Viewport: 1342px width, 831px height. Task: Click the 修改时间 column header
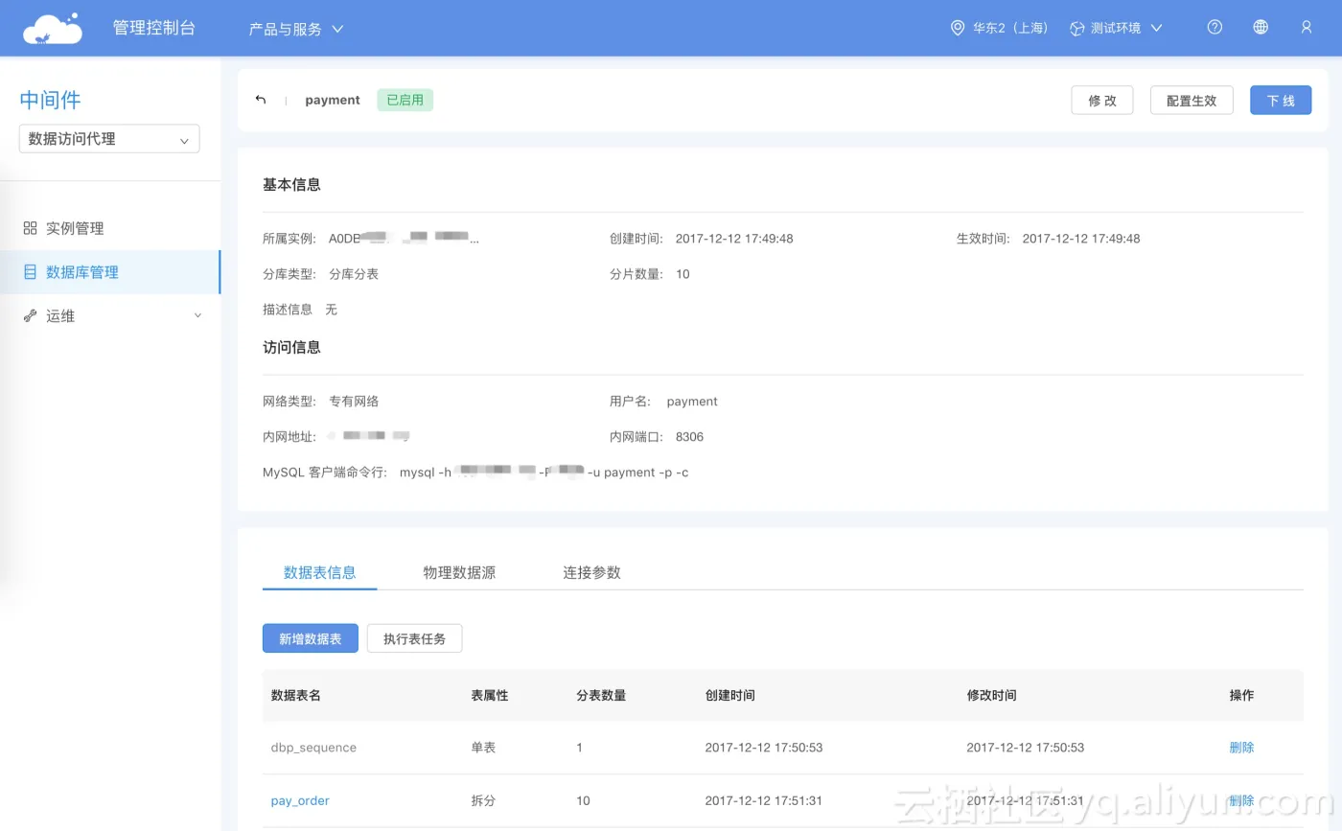click(x=991, y=695)
